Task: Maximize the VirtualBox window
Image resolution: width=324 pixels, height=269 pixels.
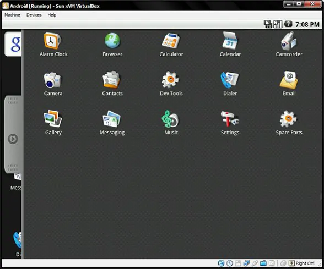Action: click(x=299, y=4)
